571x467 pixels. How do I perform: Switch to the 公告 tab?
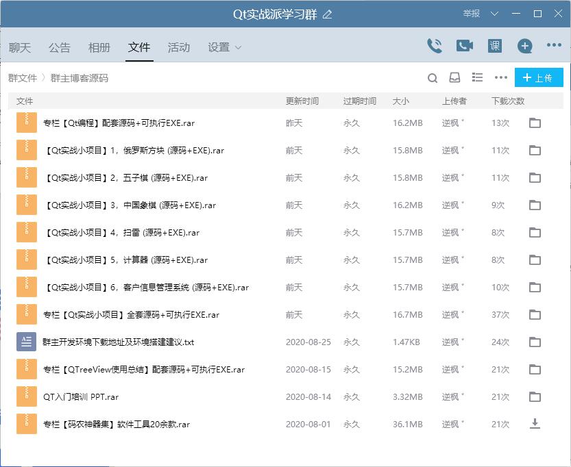pyautogui.click(x=60, y=47)
